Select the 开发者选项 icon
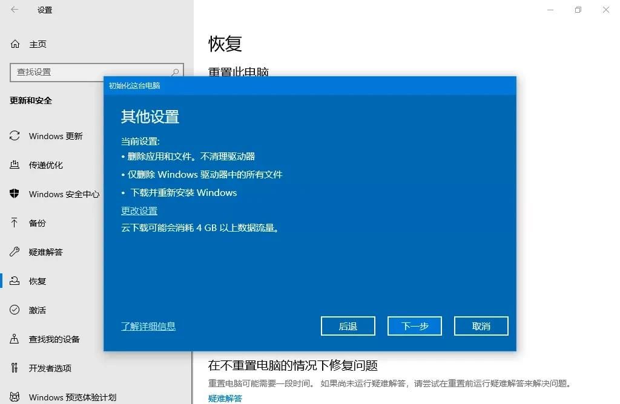The width and height of the screenshot is (620, 404). click(x=13, y=368)
